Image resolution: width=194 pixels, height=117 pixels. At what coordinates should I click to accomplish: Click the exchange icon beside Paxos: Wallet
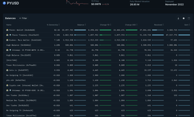7,30
